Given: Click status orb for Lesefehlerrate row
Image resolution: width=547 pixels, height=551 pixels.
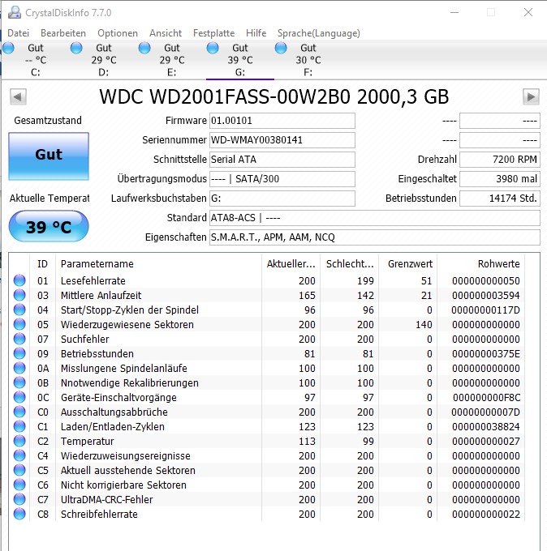Looking at the screenshot, I should (x=19, y=280).
